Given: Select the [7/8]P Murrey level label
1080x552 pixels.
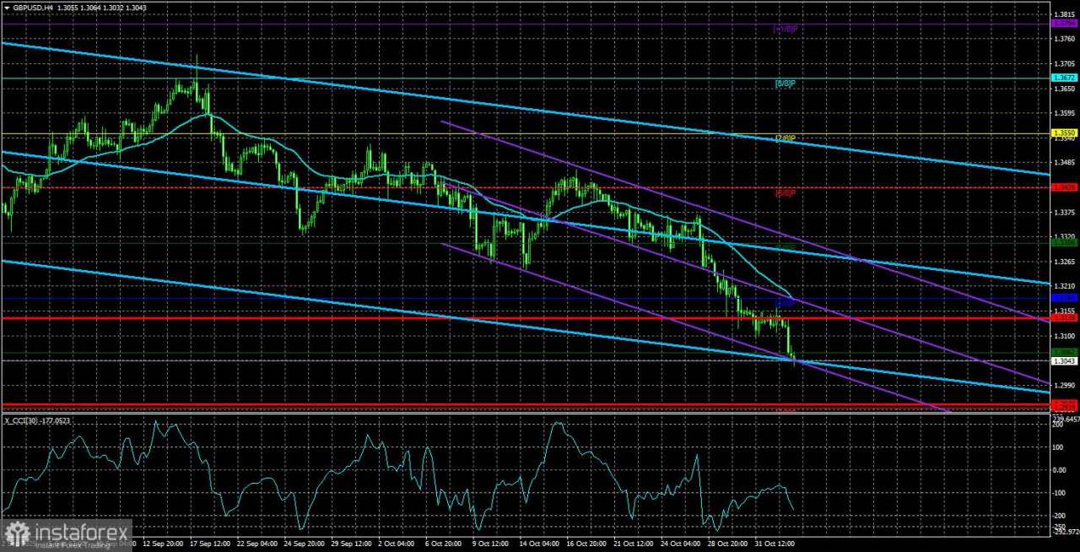Looking at the screenshot, I should (785, 138).
